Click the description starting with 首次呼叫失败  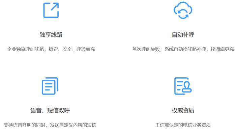[183, 49]
